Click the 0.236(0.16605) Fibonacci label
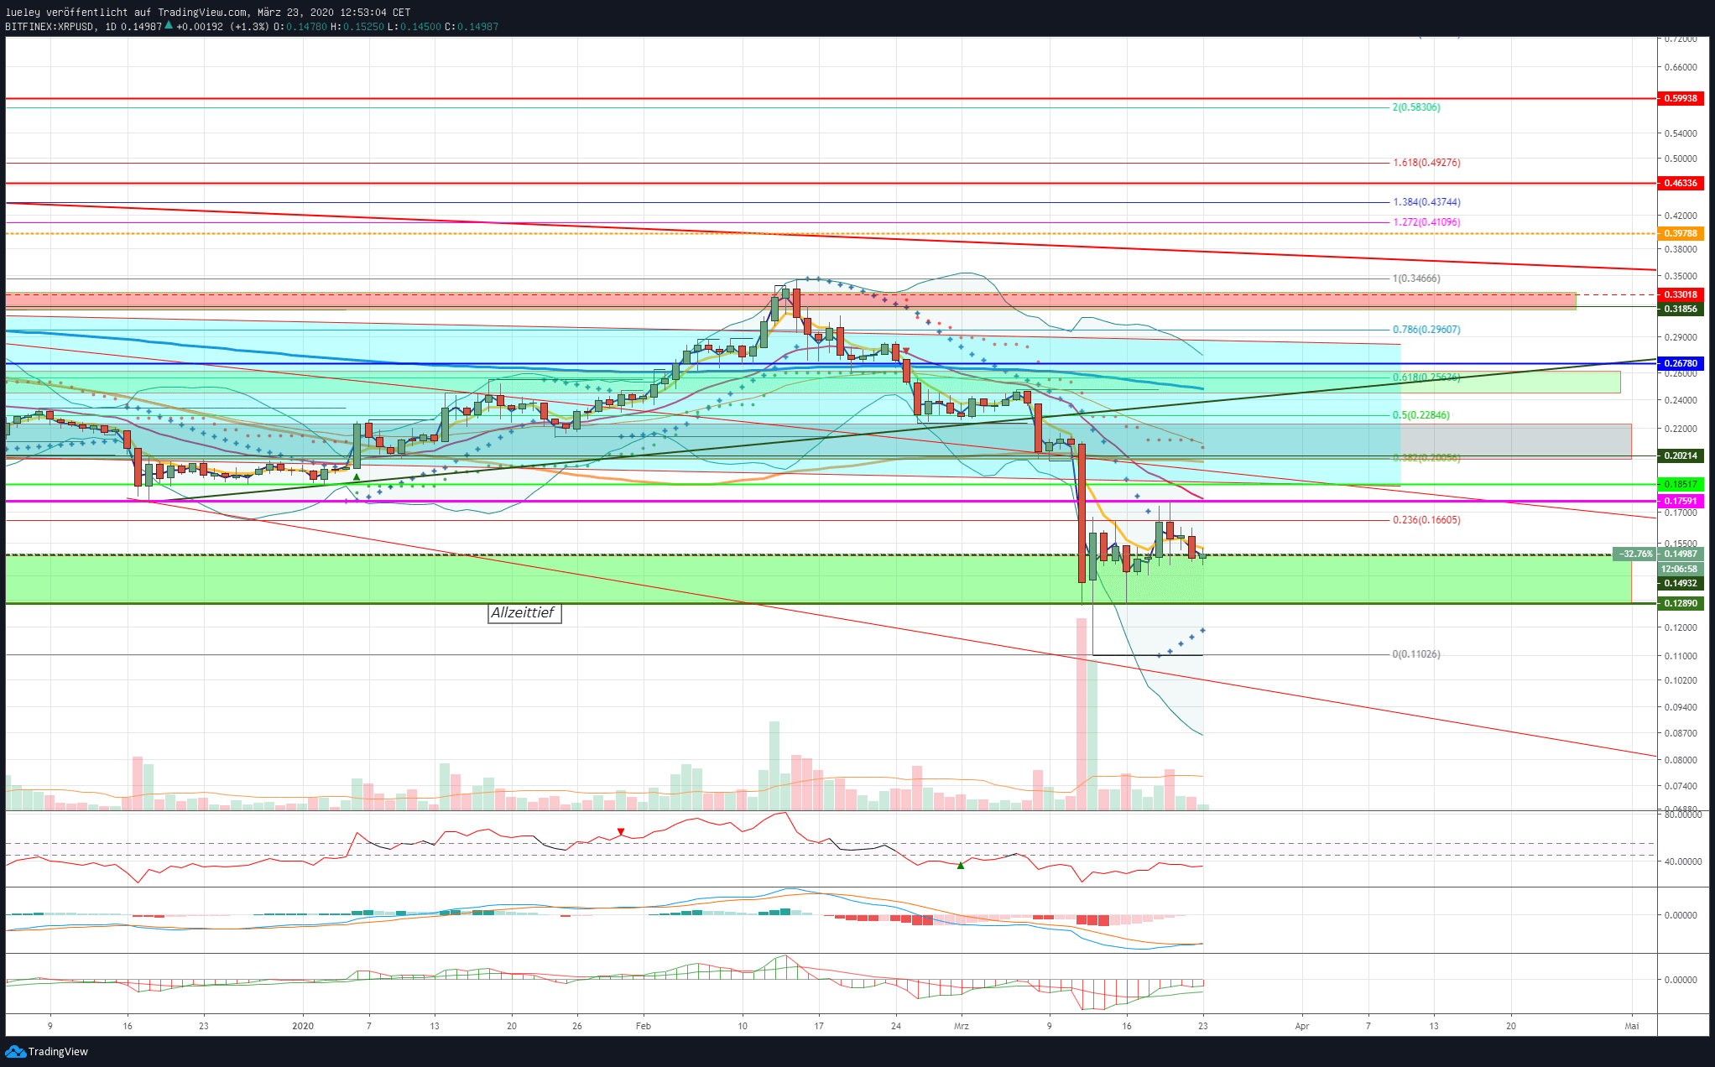The image size is (1715, 1067). (x=1426, y=520)
